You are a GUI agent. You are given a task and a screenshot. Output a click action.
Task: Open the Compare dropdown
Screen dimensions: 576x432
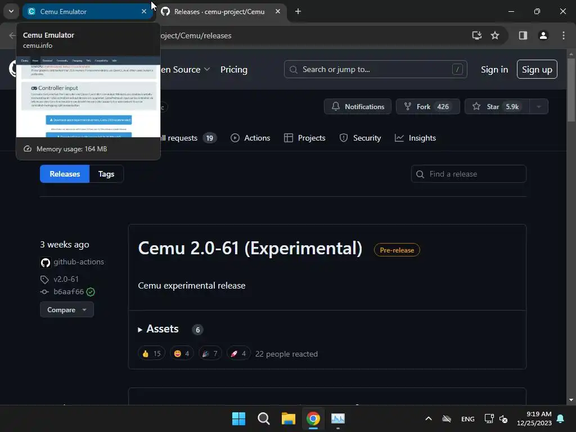pyautogui.click(x=67, y=310)
